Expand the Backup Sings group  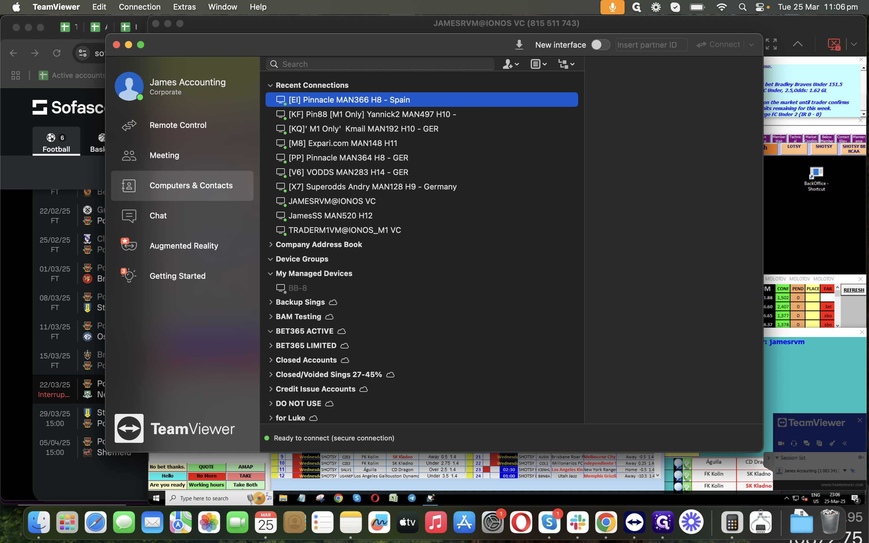pyautogui.click(x=270, y=302)
